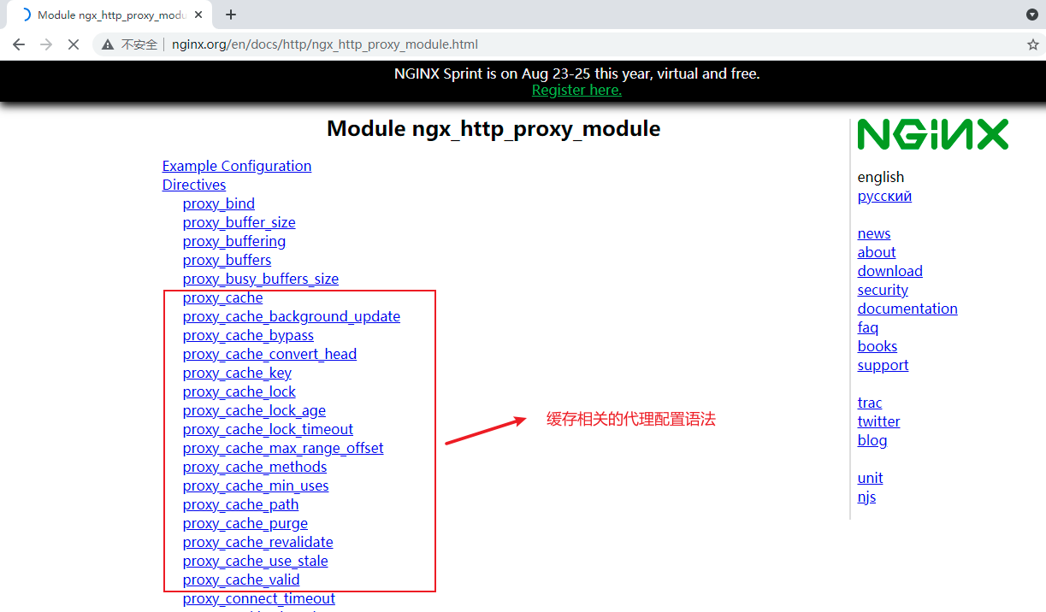Open a new tab with the plus icon

point(231,15)
